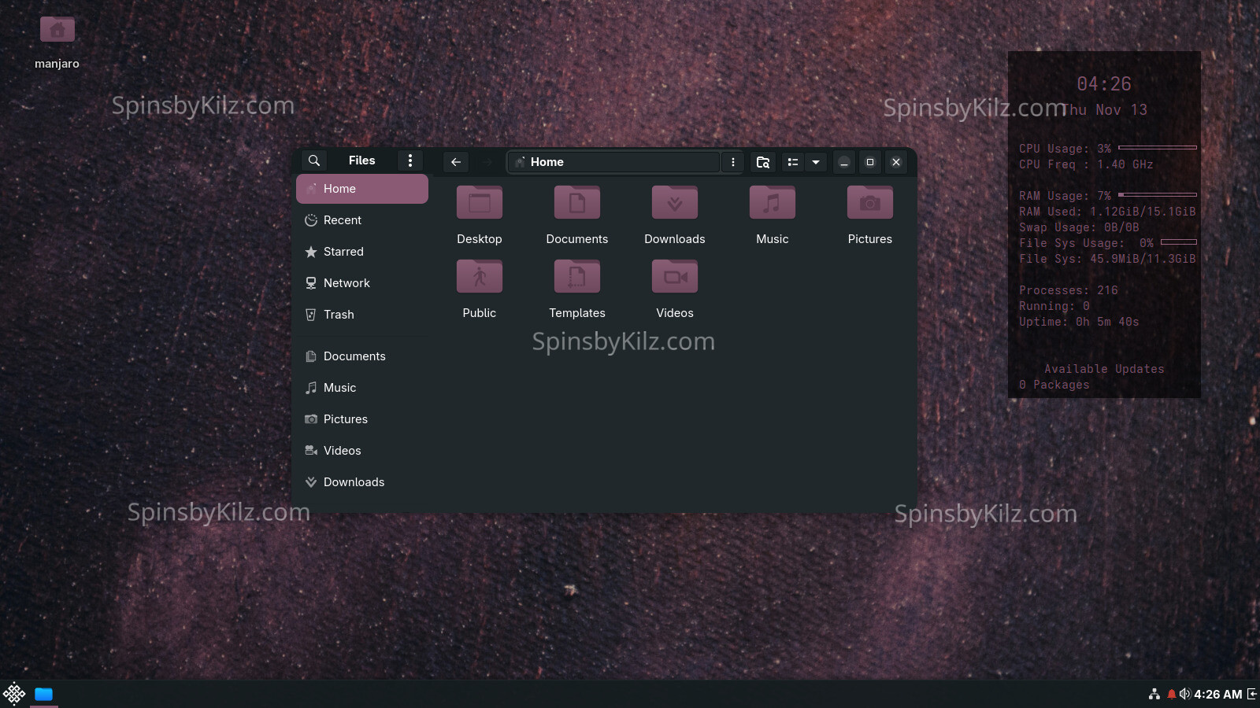1260x708 pixels.
Task: Open the Videos sidebar bookmark
Action: tap(342, 451)
